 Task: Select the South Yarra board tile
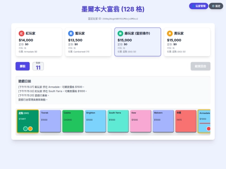pos(118,121)
